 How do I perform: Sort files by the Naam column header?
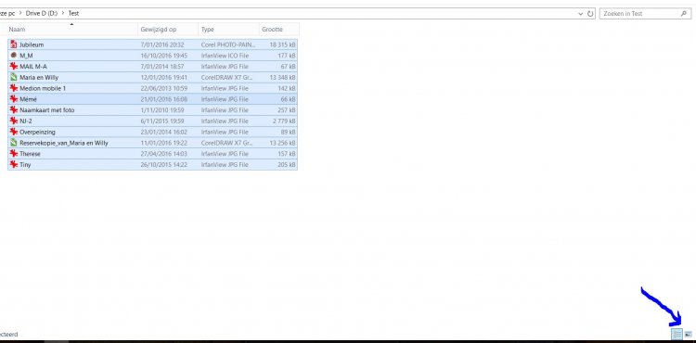(71, 30)
